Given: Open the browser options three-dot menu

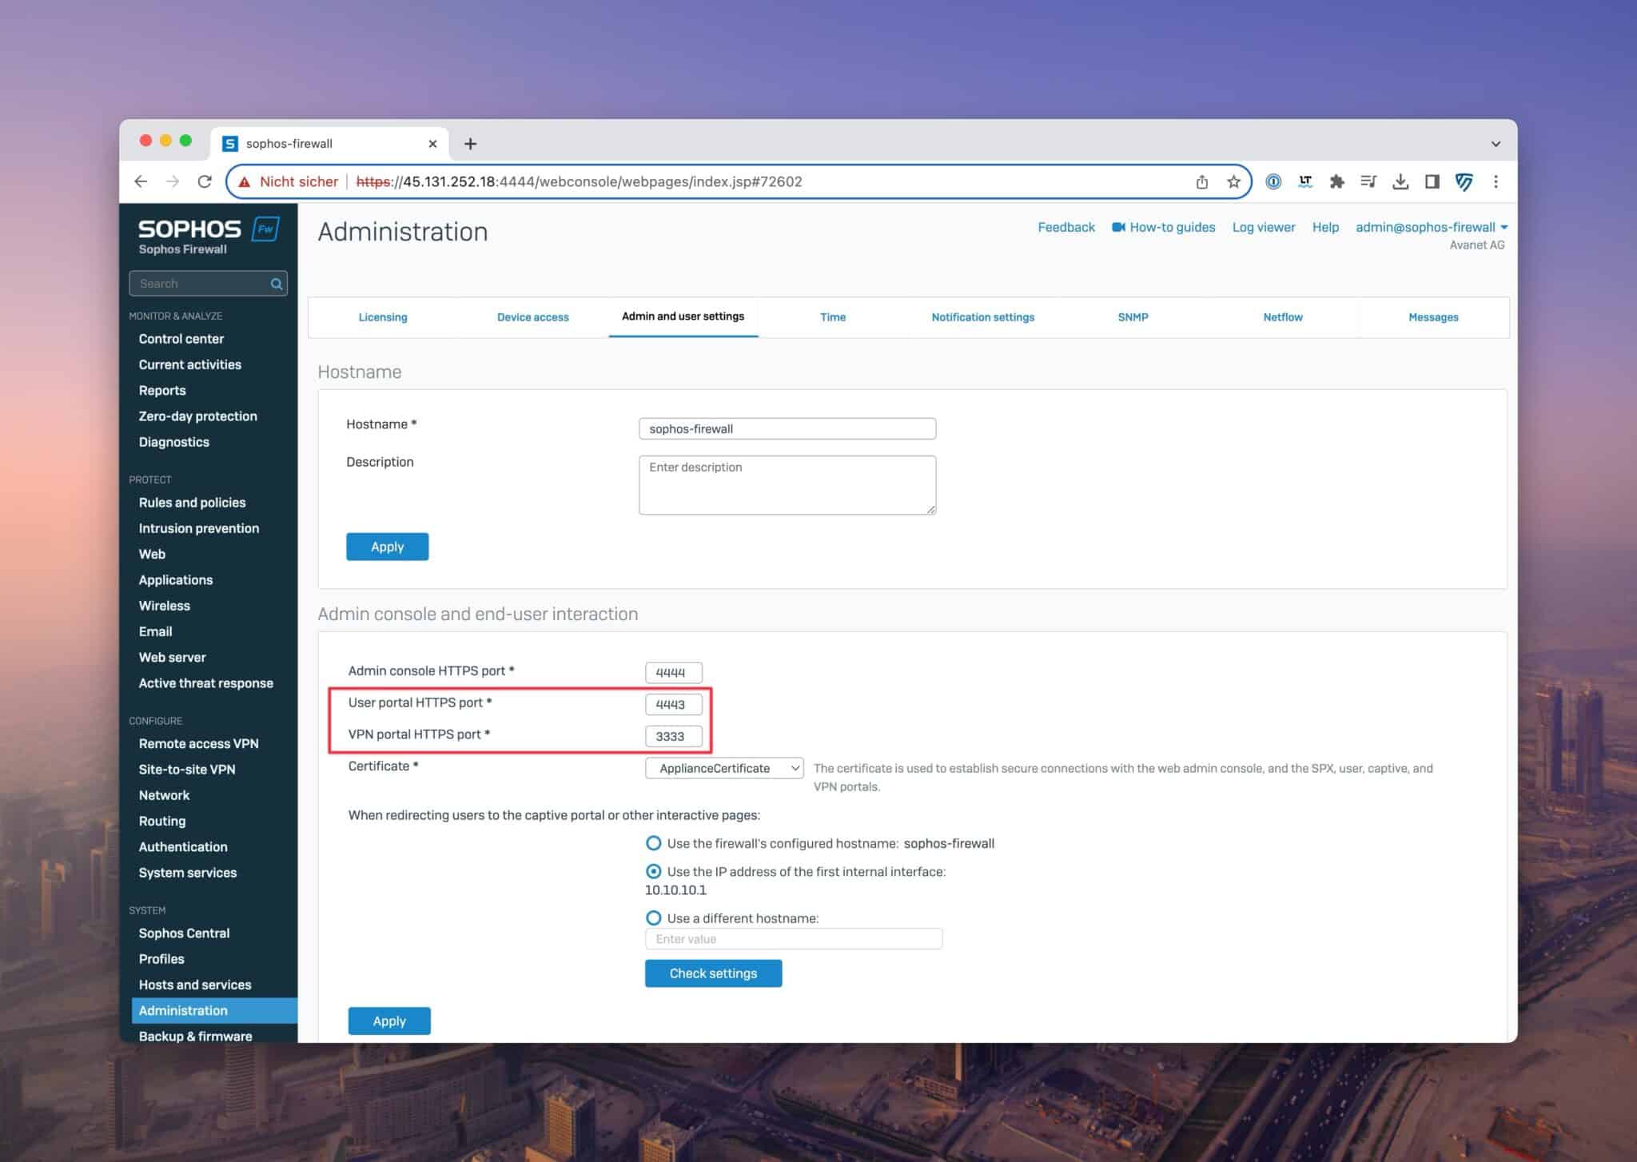Looking at the screenshot, I should tap(1496, 181).
